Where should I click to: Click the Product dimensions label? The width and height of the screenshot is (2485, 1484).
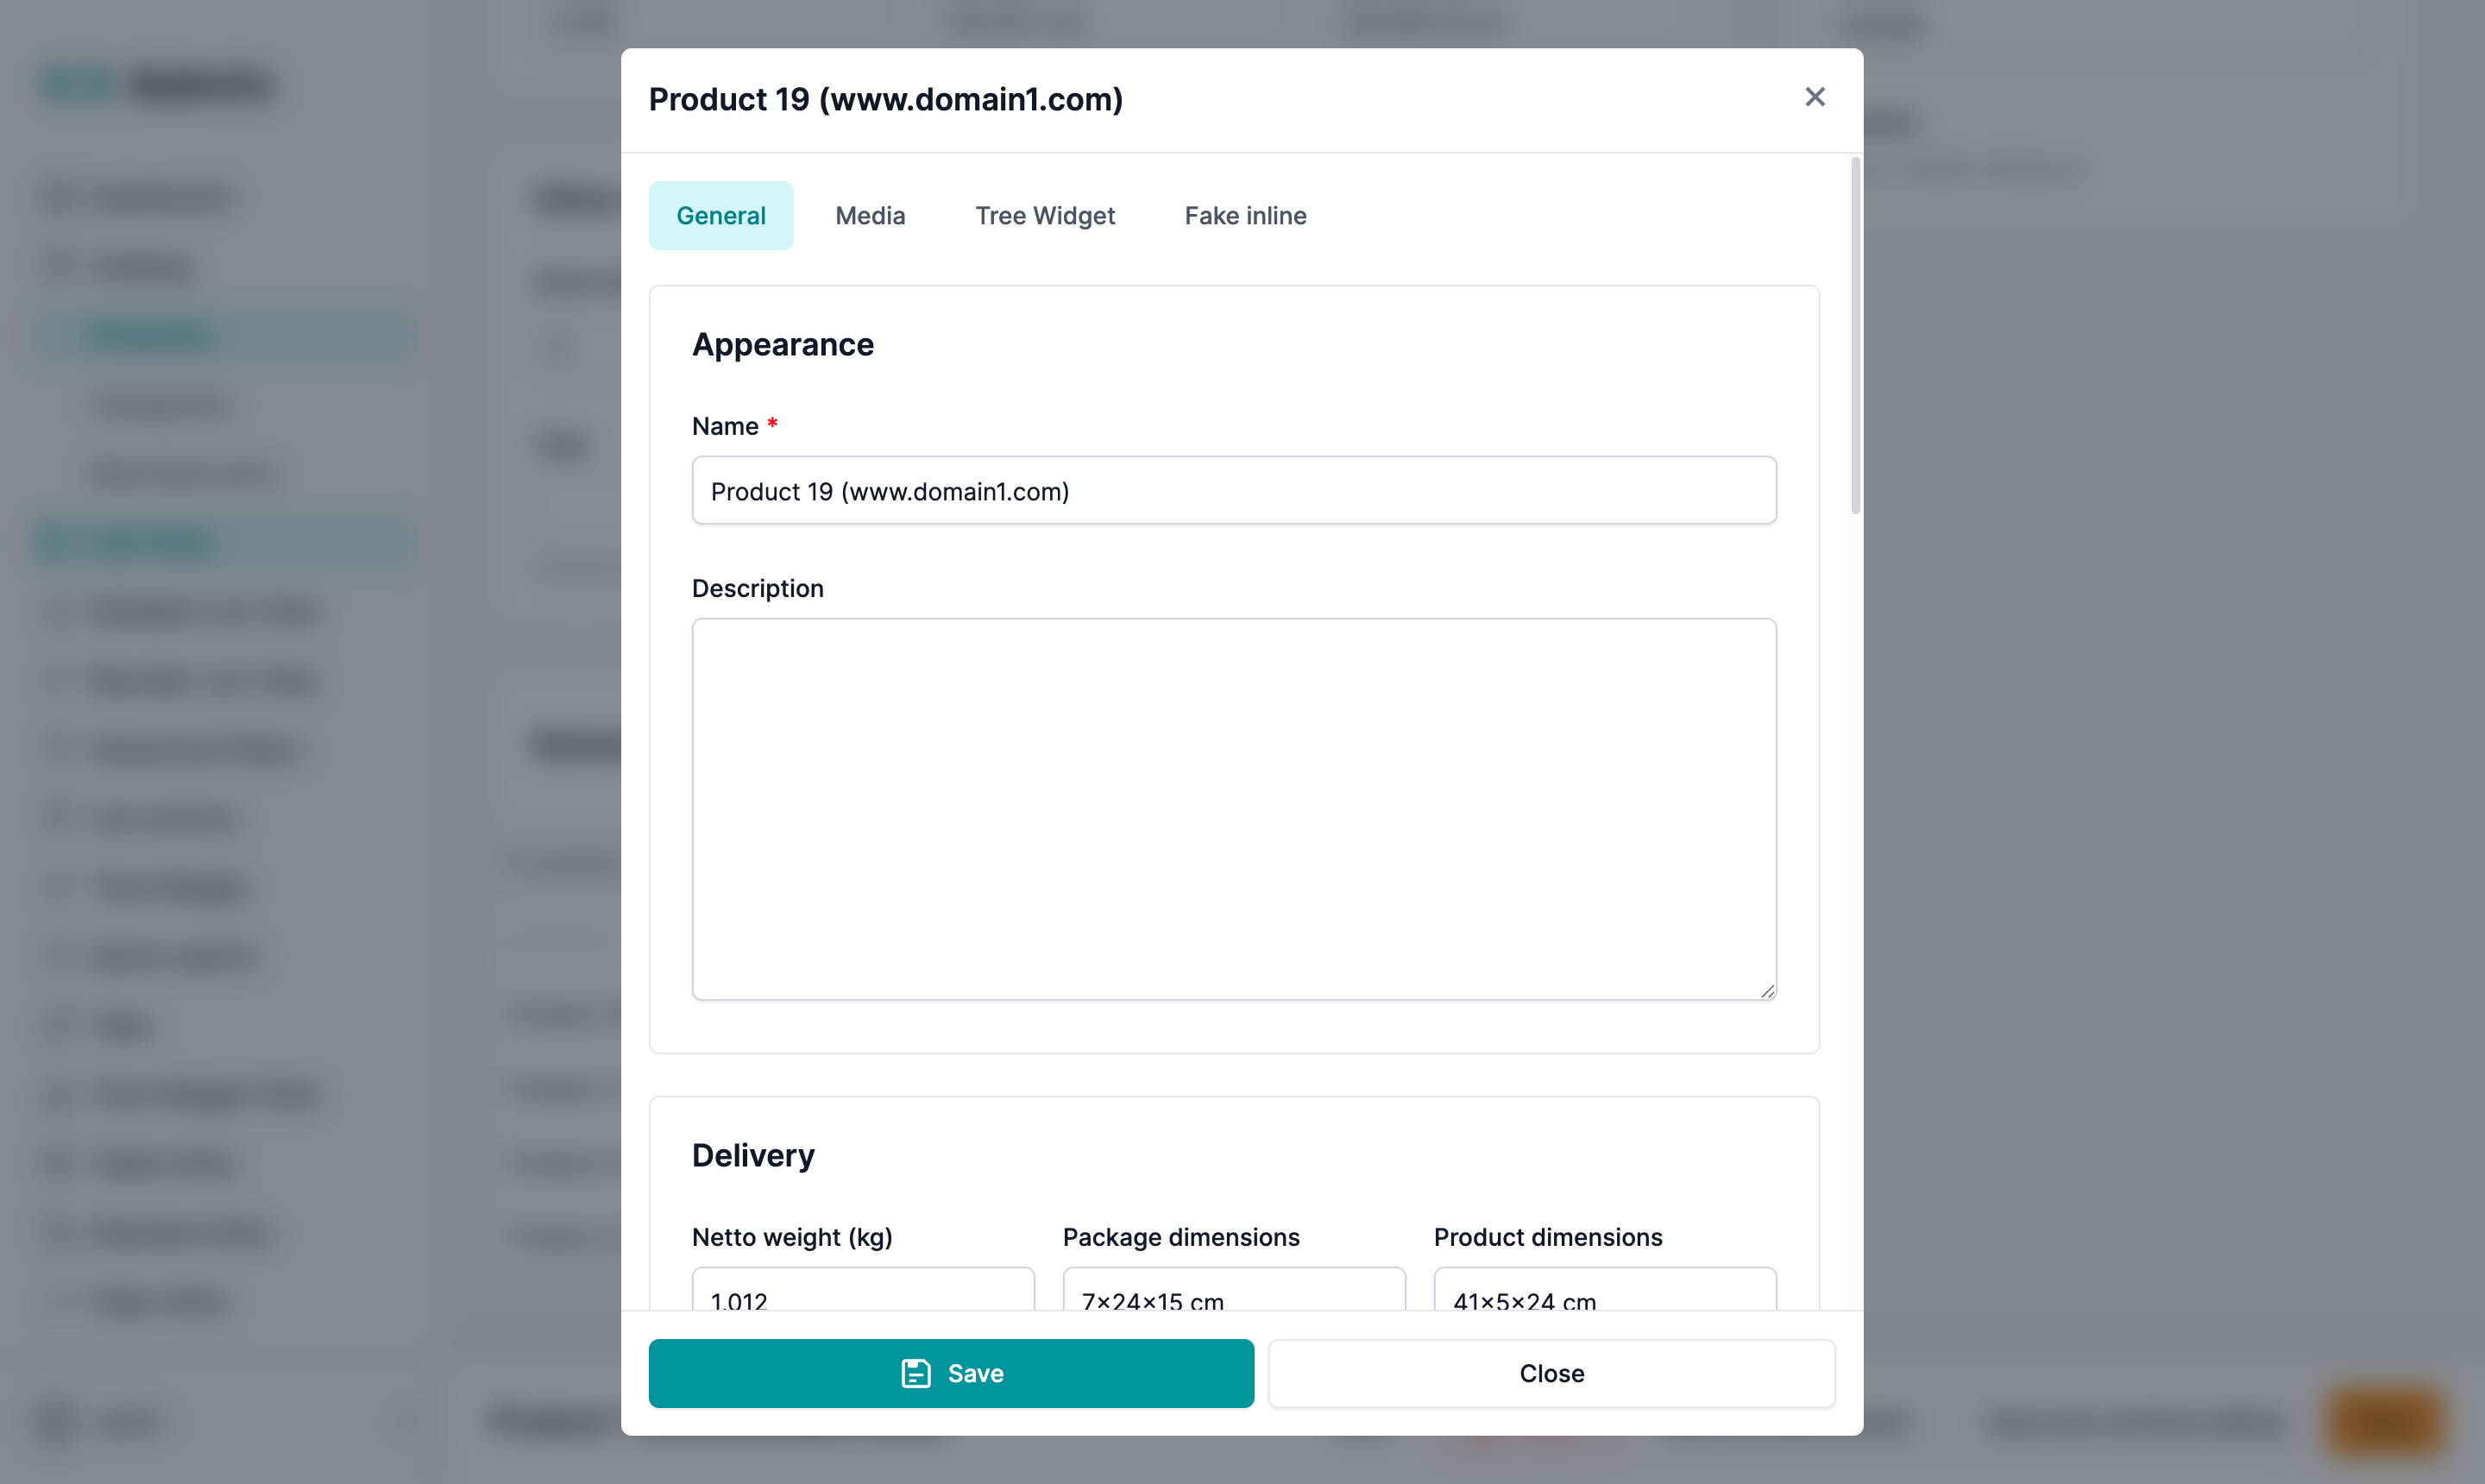pyautogui.click(x=1547, y=1237)
